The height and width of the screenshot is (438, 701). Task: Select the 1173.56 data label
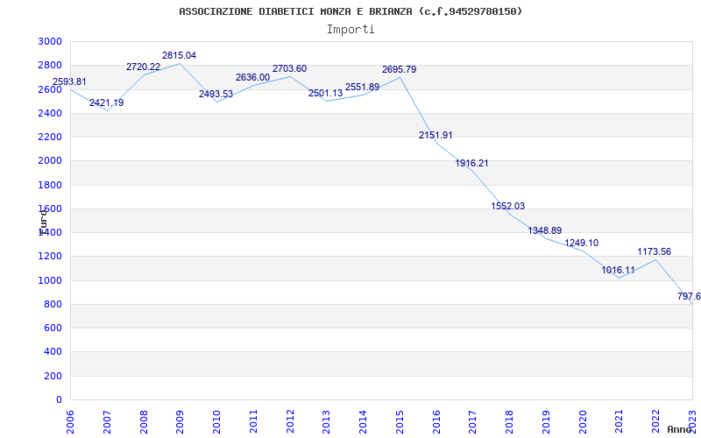[654, 251]
